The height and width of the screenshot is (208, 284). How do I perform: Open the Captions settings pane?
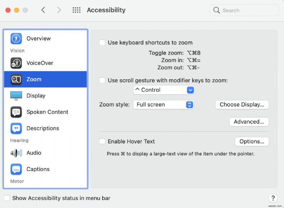(16, 169)
